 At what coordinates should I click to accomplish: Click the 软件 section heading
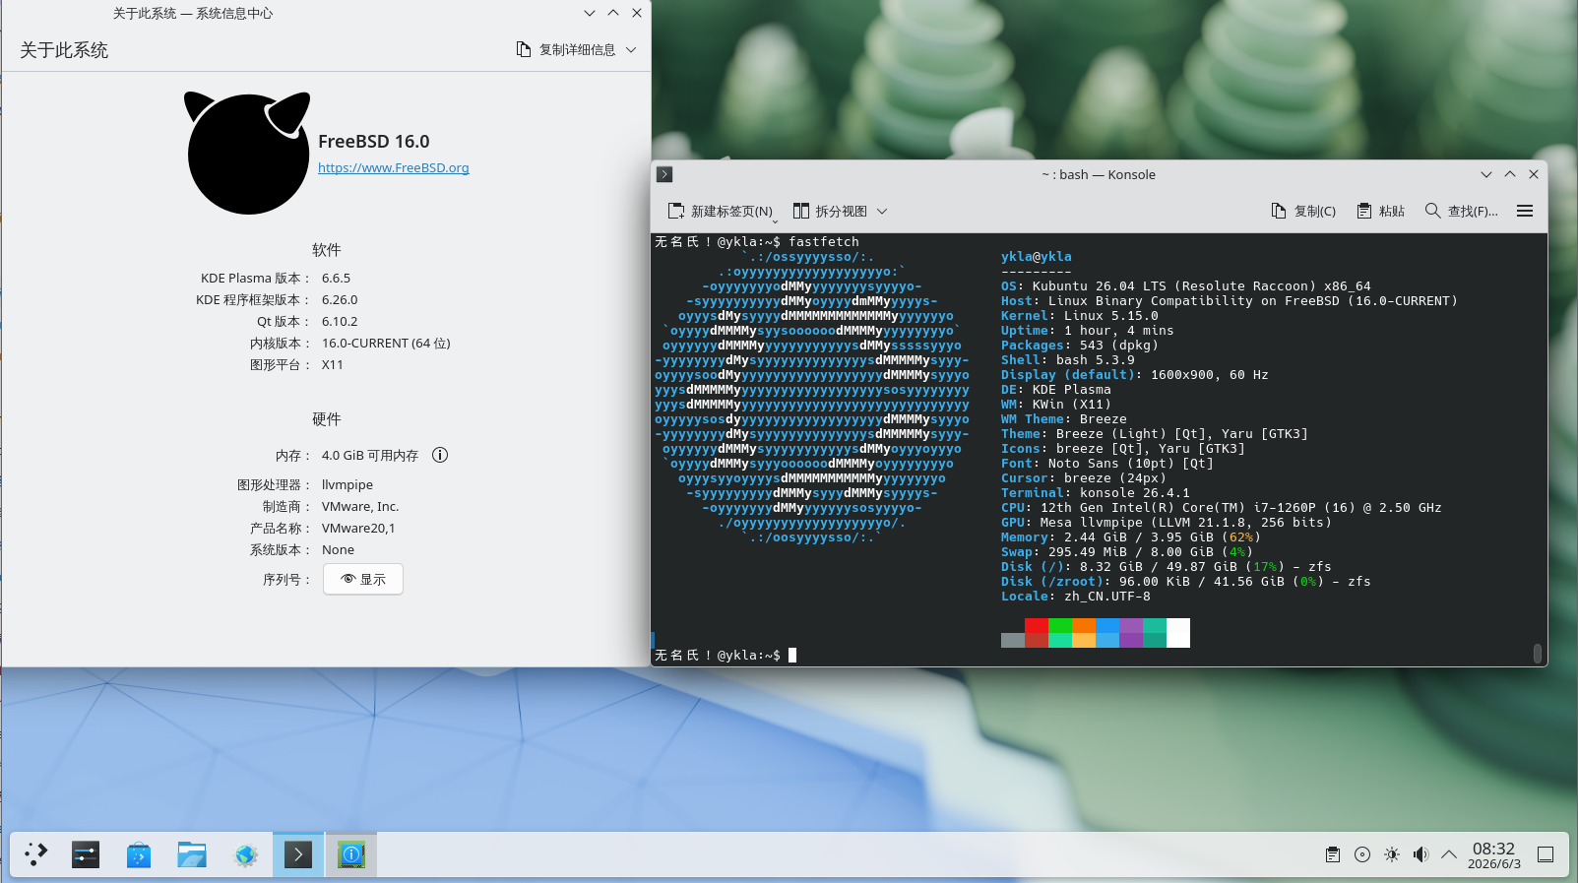327,250
